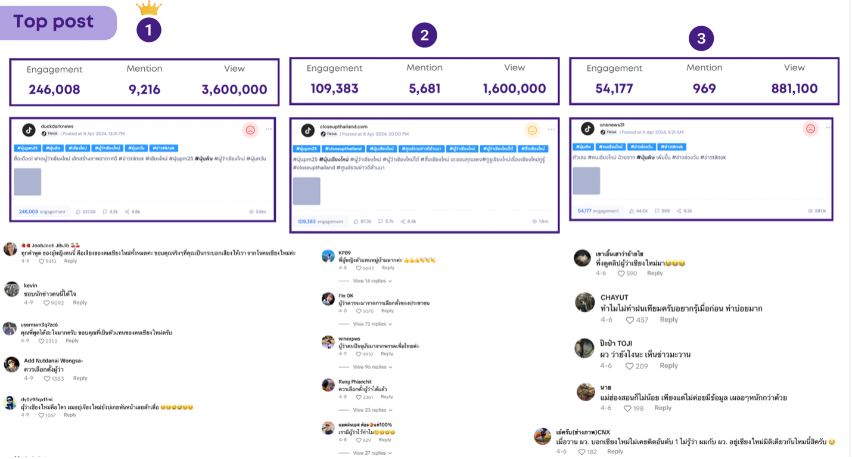Click the 246,008 engagement badge
This screenshot has height=459, width=852.
point(42,212)
